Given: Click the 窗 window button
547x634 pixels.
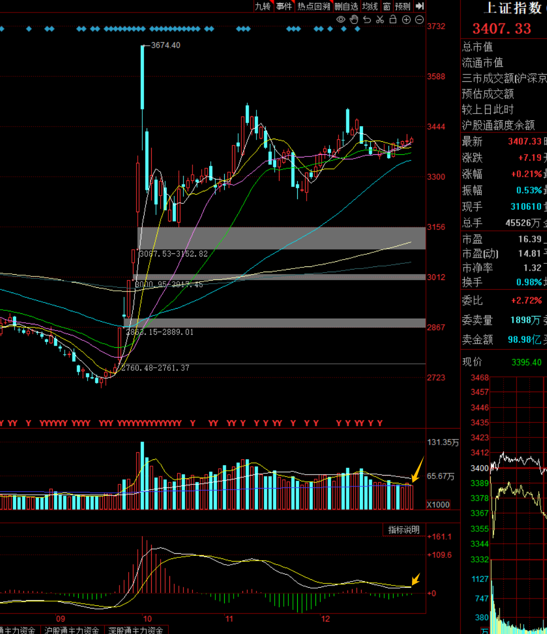Looking at the screenshot, I should tap(386, 6).
